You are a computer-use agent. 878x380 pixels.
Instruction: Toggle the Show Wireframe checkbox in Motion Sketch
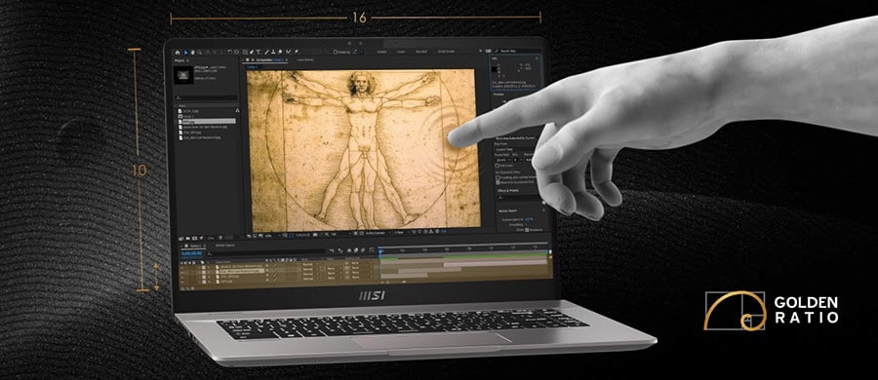[x=527, y=230]
